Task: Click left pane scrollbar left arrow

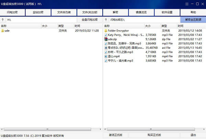Action: click(x=2, y=129)
